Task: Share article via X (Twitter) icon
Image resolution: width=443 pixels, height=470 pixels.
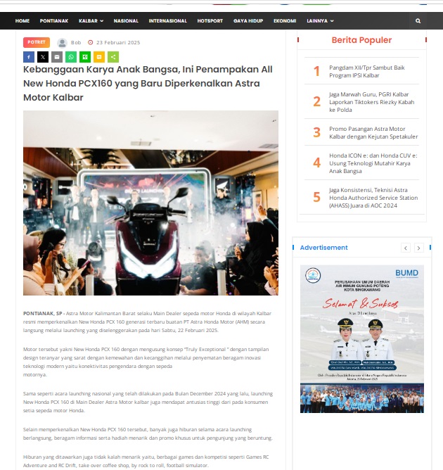Action: click(43, 57)
